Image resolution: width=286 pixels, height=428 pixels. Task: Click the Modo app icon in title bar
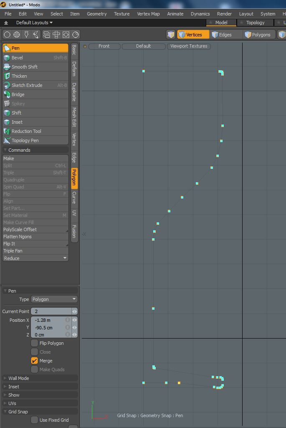click(x=3, y=5)
